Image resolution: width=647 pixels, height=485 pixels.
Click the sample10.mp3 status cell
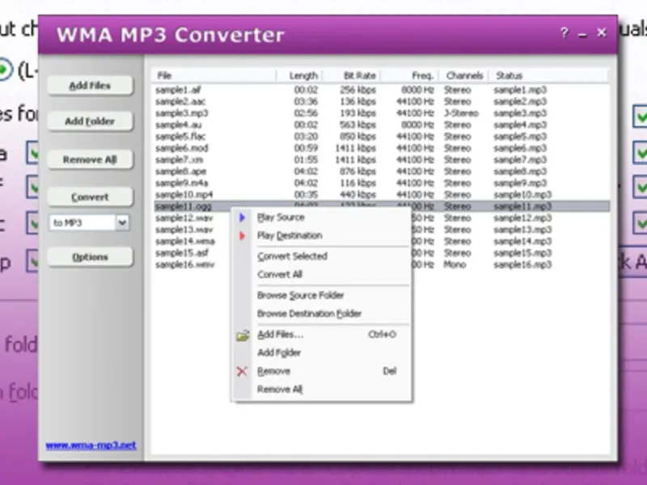[522, 195]
